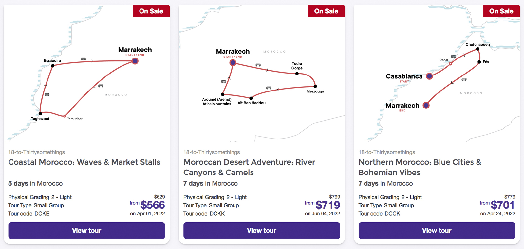The height and width of the screenshot is (249, 524).
Task: Click the Taghazout destination dot
Action: click(40, 113)
